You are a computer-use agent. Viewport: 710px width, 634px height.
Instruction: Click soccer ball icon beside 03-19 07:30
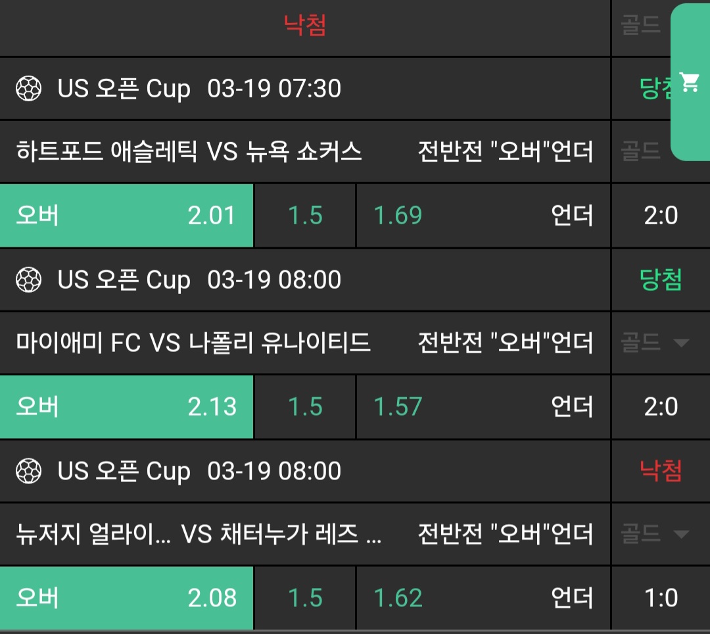[x=28, y=88]
